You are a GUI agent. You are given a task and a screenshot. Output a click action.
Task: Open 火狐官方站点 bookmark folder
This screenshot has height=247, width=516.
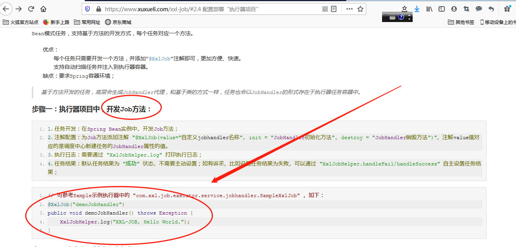click(21, 22)
